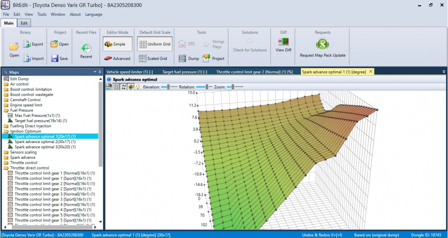
Task: Open the Recent files list
Action: click(x=86, y=51)
